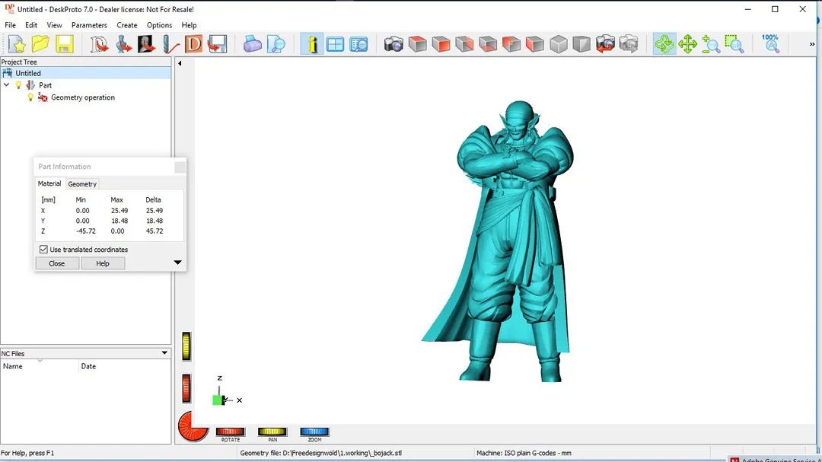Viewport: 822px width, 462px height.
Task: Toggle Geometry operation light bulb visibility
Action: pos(30,97)
